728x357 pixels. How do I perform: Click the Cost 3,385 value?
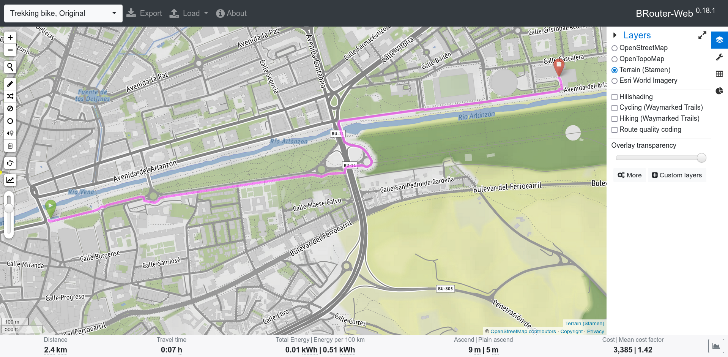coord(623,350)
